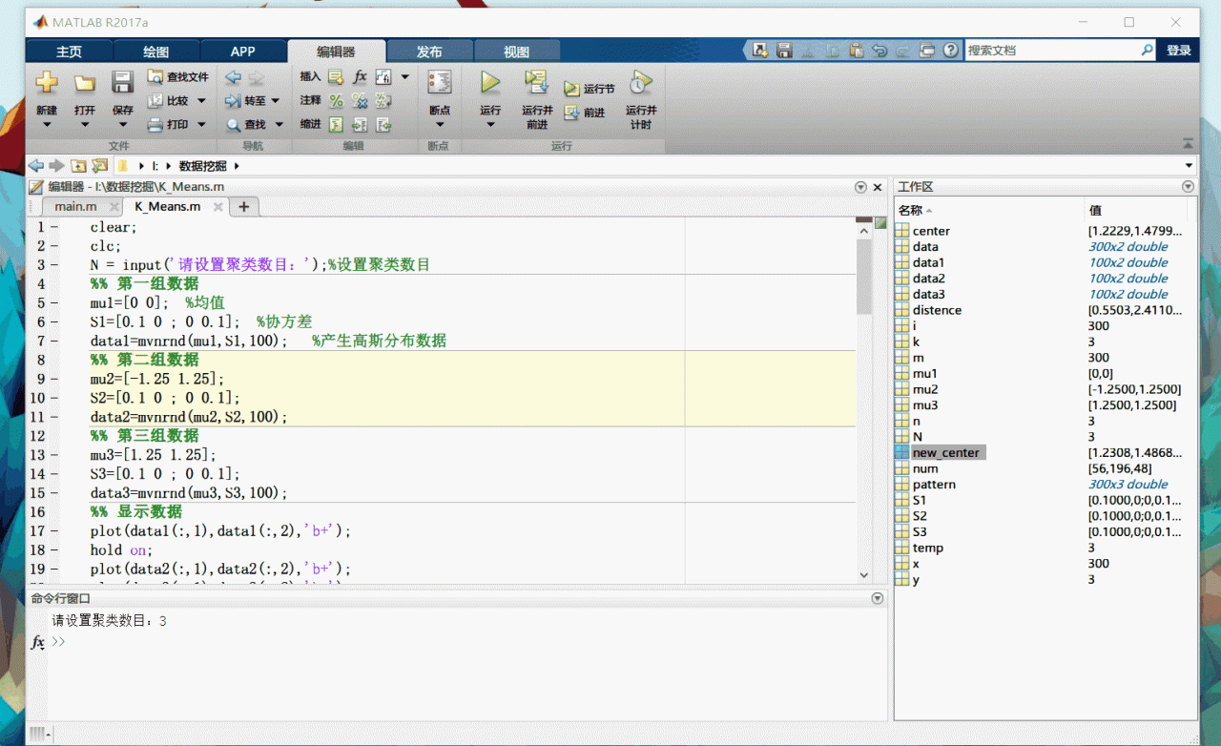Image resolution: width=1221 pixels, height=746 pixels.
Task: Click the 新建 (New) plus icon
Action: click(47, 83)
